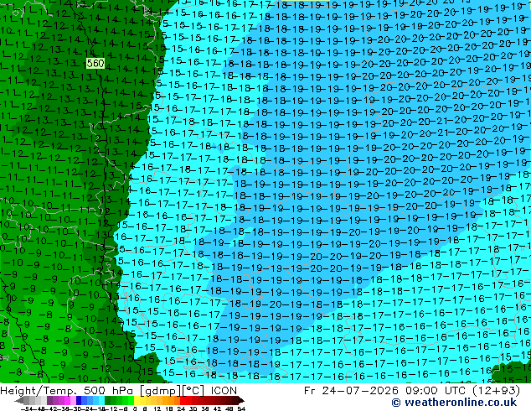This screenshot has height=411, width=531.
Task: Click the dark blue swatch in the legend
Action: click(79, 400)
